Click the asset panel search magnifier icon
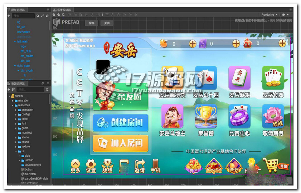Image resolution: width=301 pixels, height=193 pixels. pyautogui.click(x=47, y=90)
